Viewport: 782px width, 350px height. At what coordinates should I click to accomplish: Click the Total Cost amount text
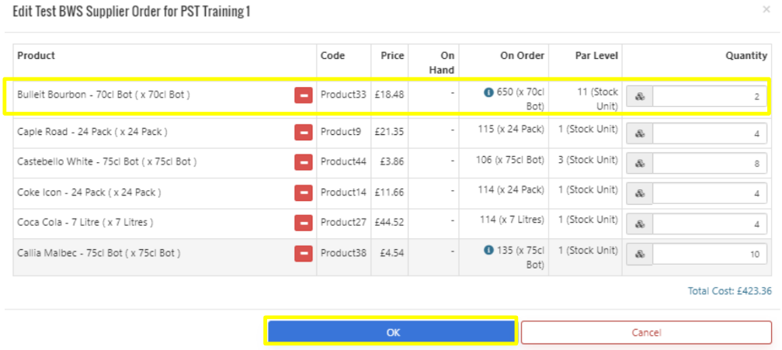click(729, 292)
